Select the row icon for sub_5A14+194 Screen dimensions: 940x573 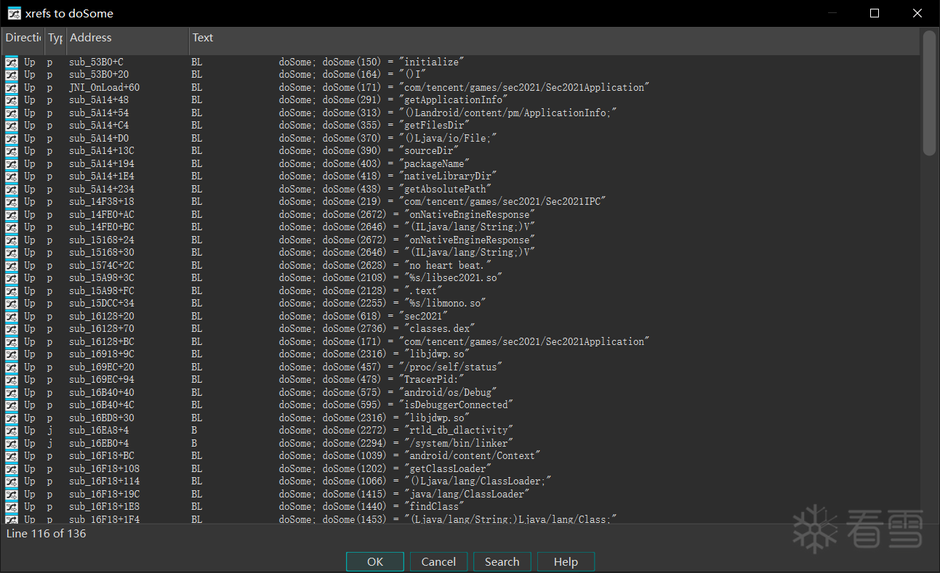(x=12, y=164)
